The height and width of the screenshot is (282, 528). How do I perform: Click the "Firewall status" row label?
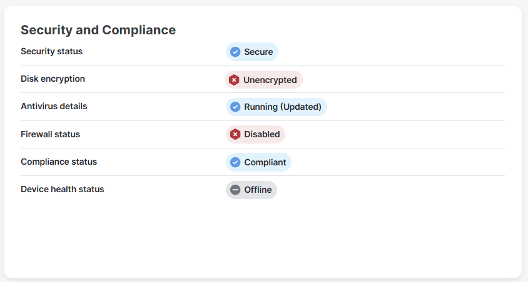[x=50, y=134]
